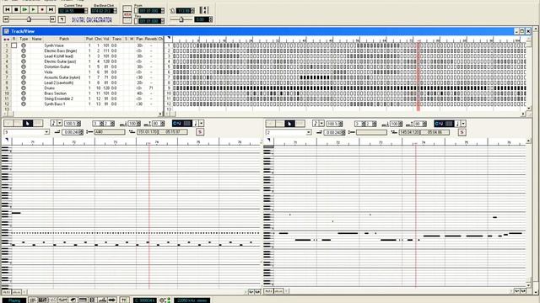
Task: Click the tempo value spinner arrows
Action: click(192, 11)
